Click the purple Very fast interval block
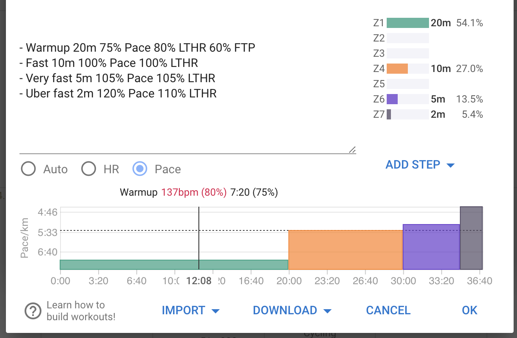 click(x=432, y=247)
